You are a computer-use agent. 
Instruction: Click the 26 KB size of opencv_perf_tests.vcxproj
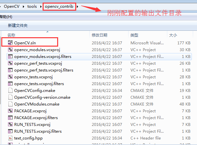pyautogui.click(x=185, y=63)
